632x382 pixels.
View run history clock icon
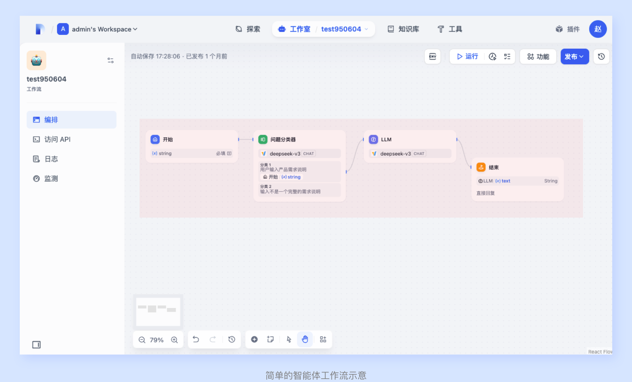(x=492, y=57)
